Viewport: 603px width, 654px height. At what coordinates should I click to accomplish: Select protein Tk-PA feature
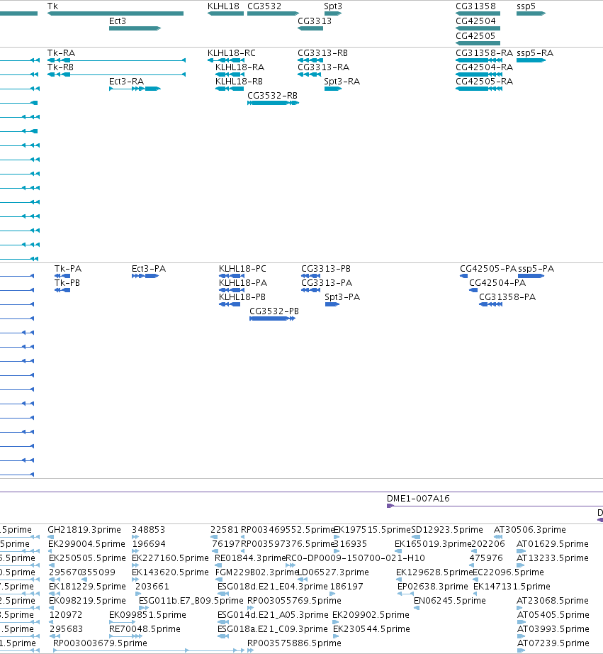click(62, 276)
